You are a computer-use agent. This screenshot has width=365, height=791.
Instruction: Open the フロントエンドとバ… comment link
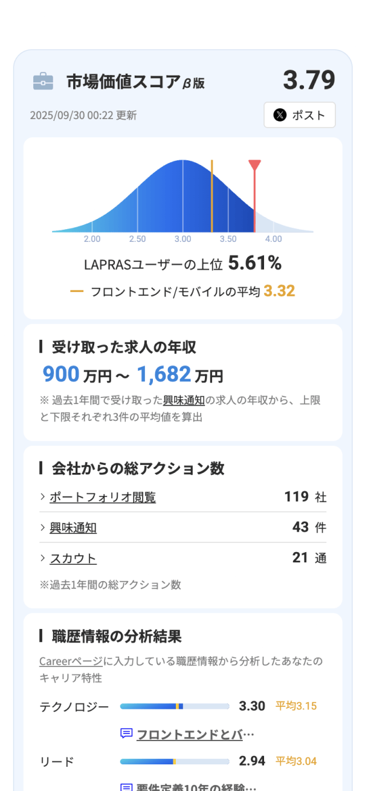click(x=195, y=734)
